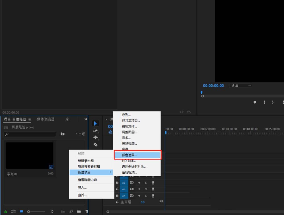Select the Ripple Edit tool

95,137
